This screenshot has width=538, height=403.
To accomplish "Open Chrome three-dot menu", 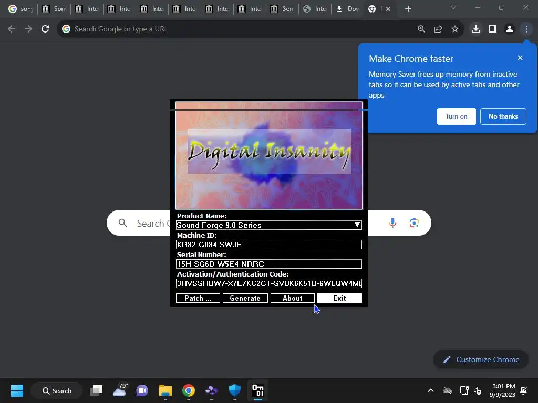I will (526, 29).
